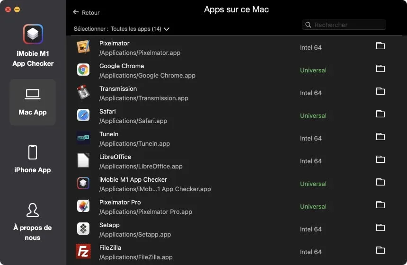Click the /Applications/FileZilla.app path
The width and height of the screenshot is (407, 265).
(136, 257)
